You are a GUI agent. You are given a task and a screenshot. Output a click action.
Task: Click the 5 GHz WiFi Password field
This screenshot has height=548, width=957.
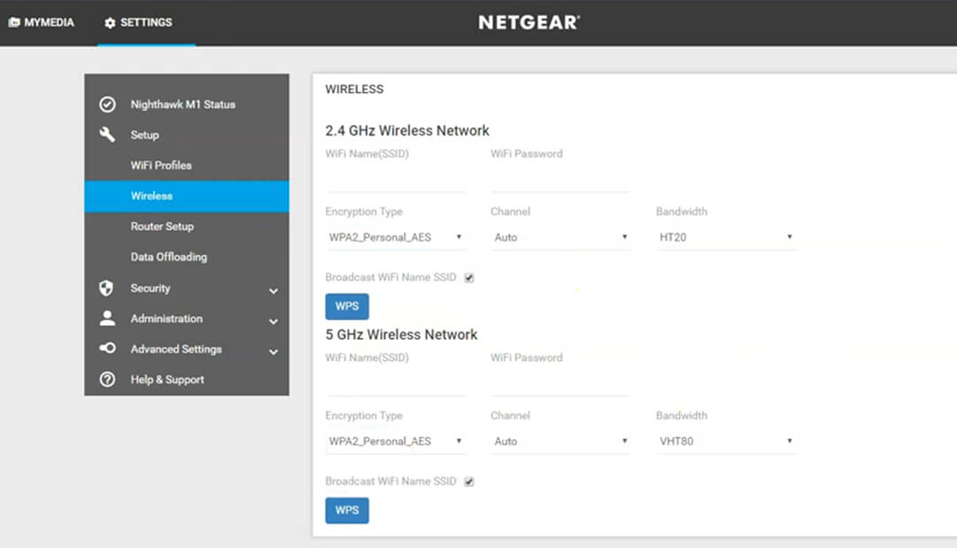(x=560, y=384)
